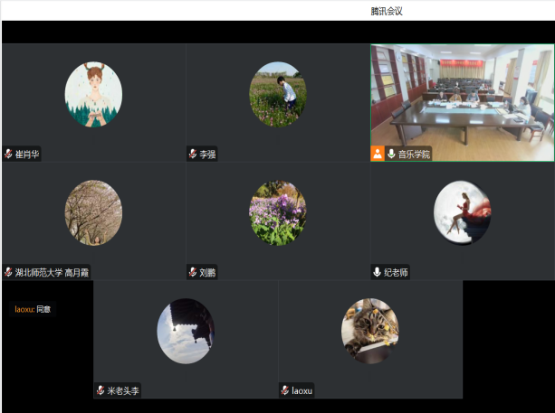Screen dimensions: 555x413
Task: Click the cherry blossom avatar of 高月霞
Action: pos(93,212)
